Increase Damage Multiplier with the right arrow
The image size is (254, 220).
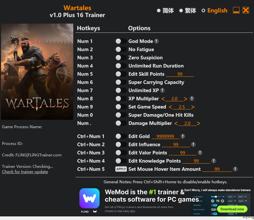coord(198,123)
